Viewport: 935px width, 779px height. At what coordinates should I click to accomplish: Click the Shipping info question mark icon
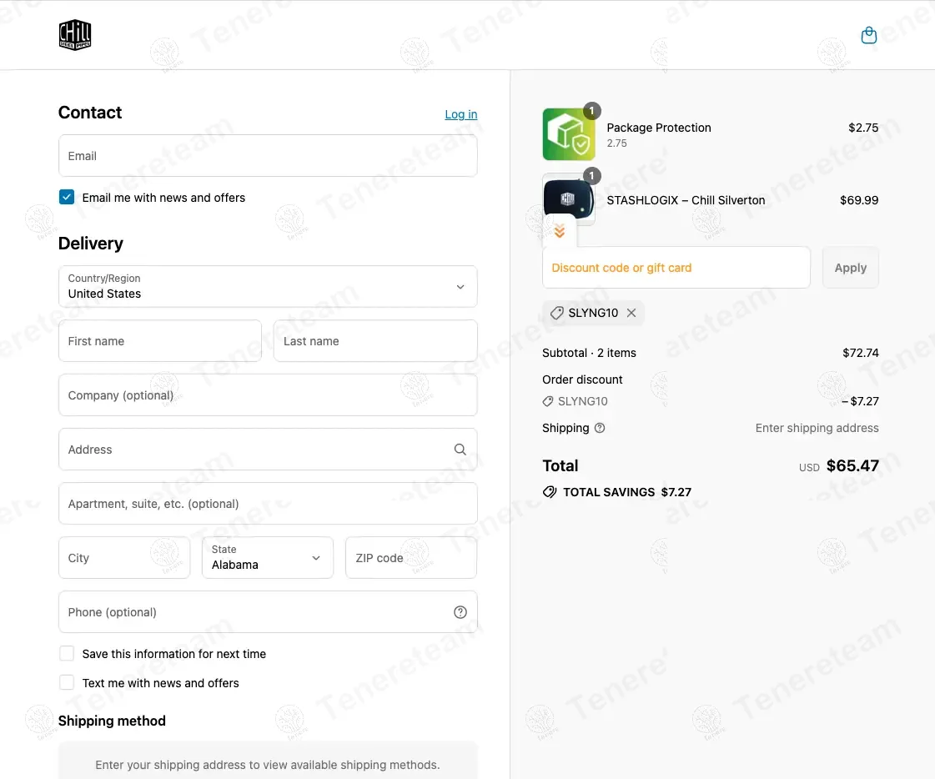600,428
